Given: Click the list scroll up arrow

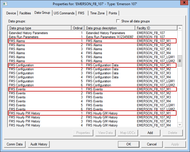Looking at the screenshot, I should [x=180, y=28].
